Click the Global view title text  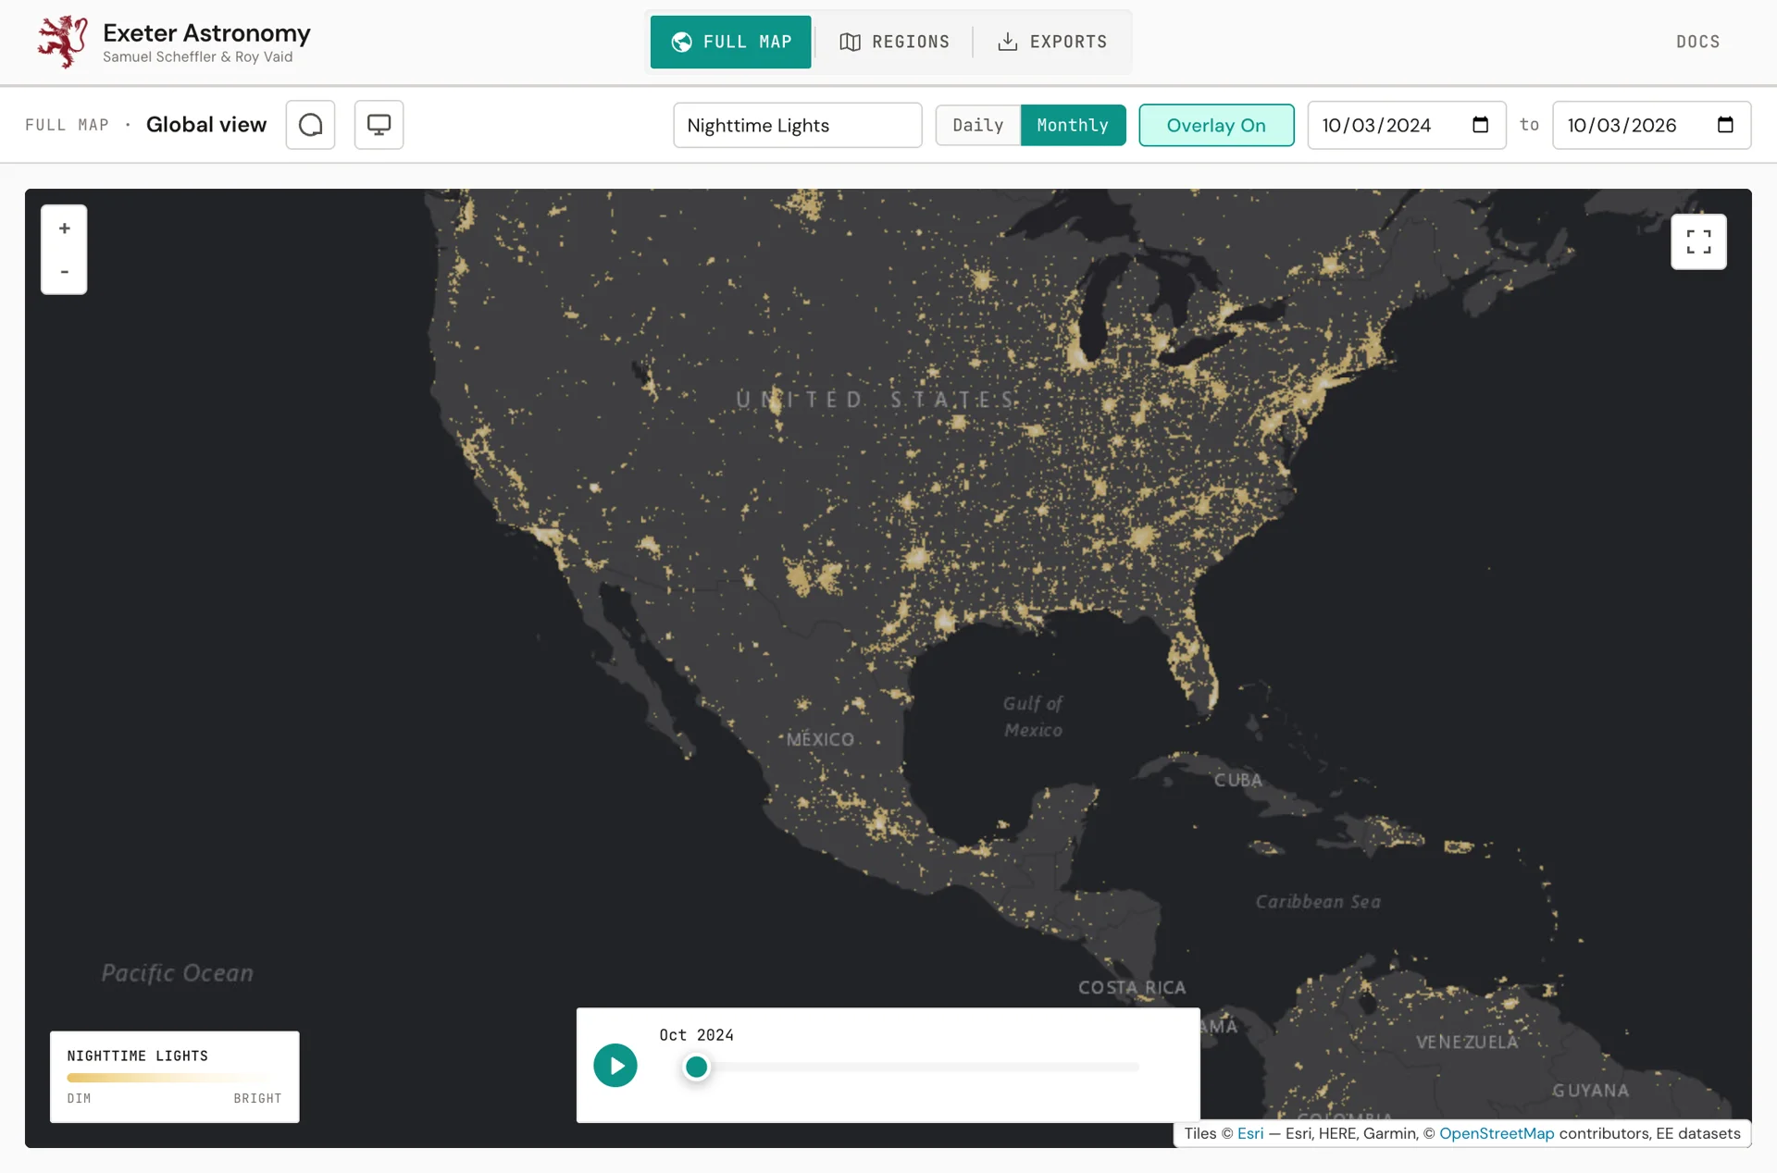pos(206,125)
